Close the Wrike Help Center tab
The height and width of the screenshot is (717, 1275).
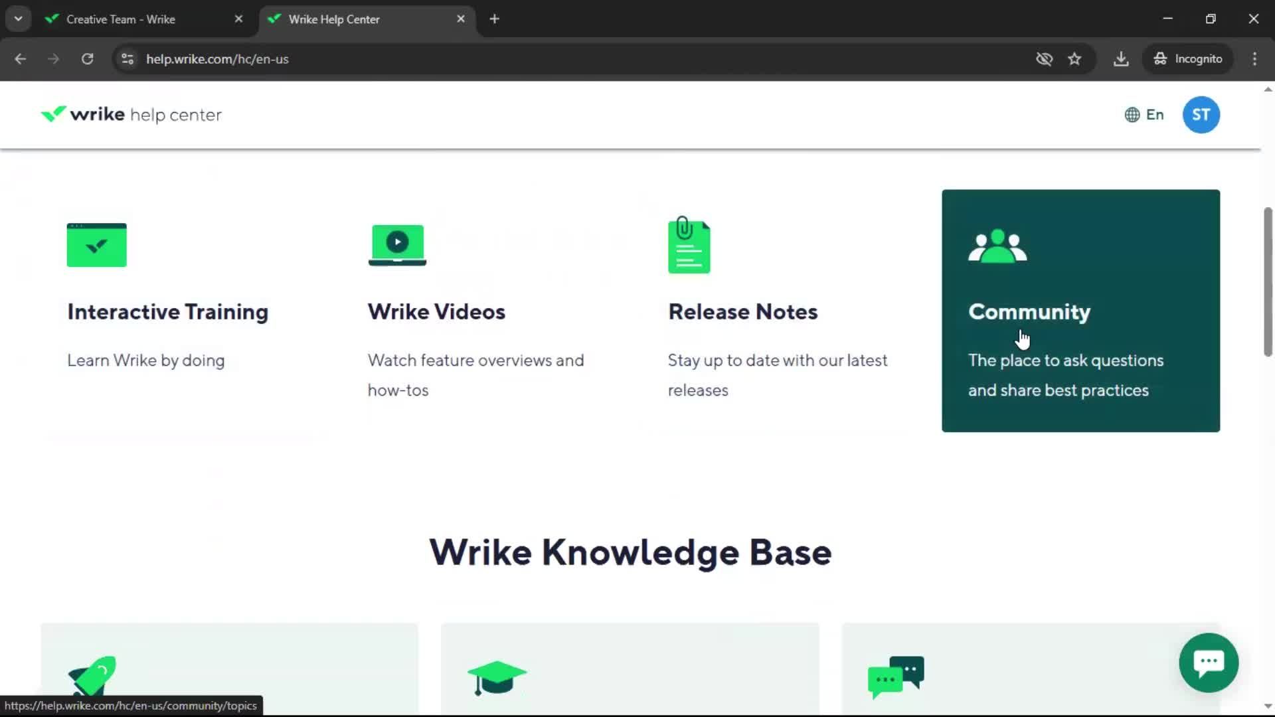coord(461,19)
